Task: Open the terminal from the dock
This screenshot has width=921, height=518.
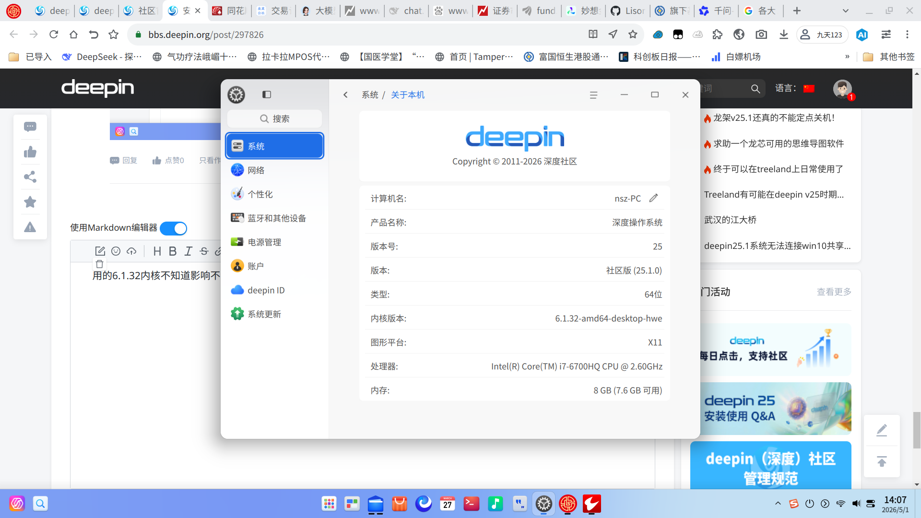Action: pyautogui.click(x=472, y=504)
